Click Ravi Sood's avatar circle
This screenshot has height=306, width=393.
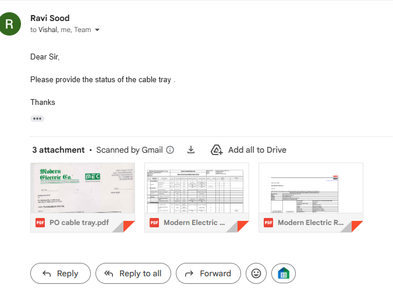(10, 24)
